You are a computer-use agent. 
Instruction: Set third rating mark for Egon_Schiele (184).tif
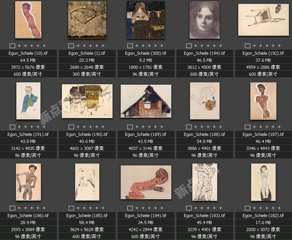click(x=150, y=208)
